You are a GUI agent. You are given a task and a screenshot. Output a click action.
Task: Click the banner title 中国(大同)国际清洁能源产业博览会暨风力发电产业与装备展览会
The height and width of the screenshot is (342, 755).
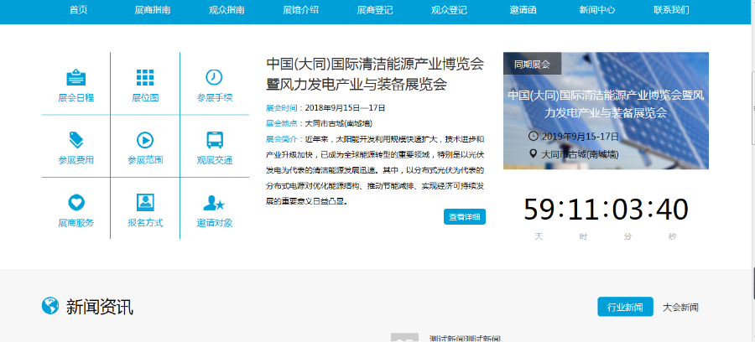[606, 104]
